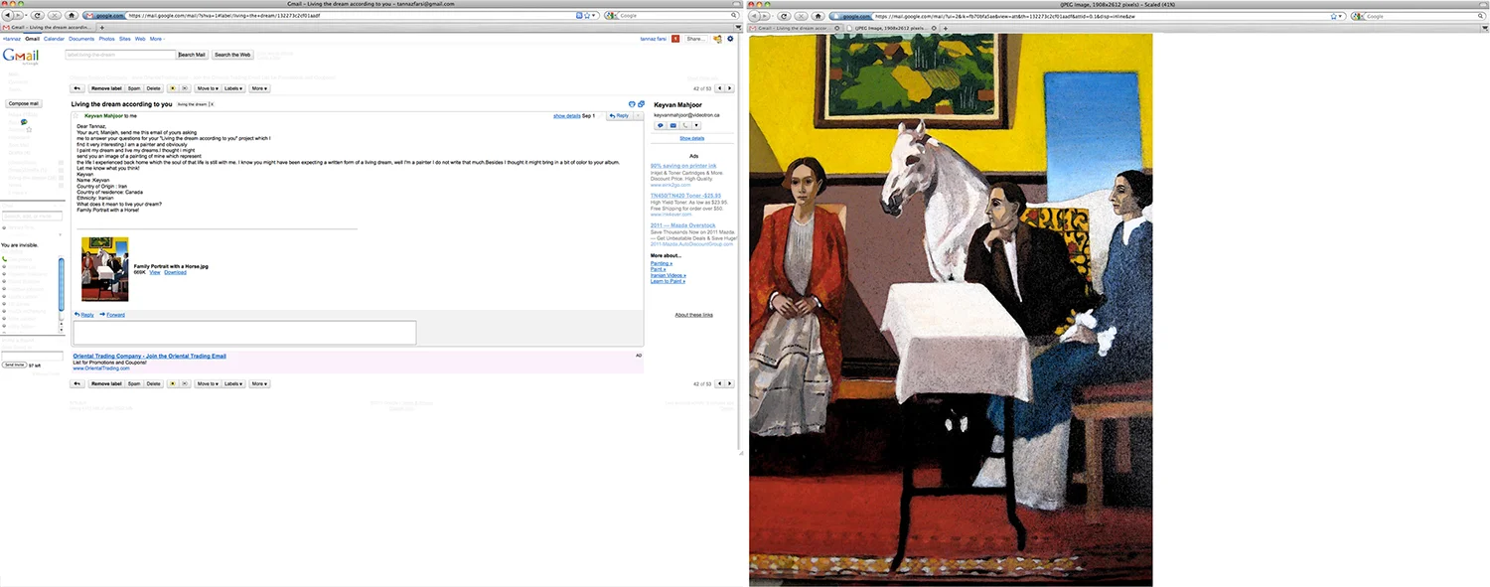Open Calendar from the Google top bar
The height and width of the screenshot is (587, 1490).
[x=54, y=39]
